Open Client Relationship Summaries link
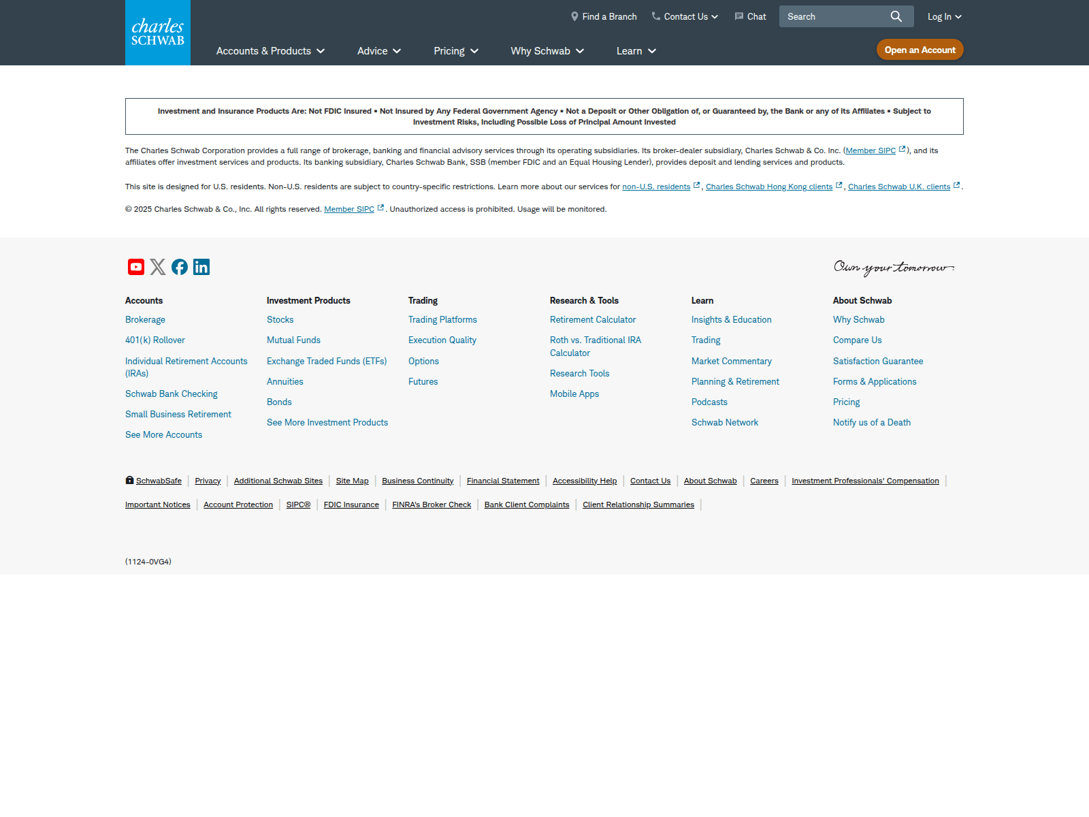This screenshot has height=817, width=1089. click(638, 504)
